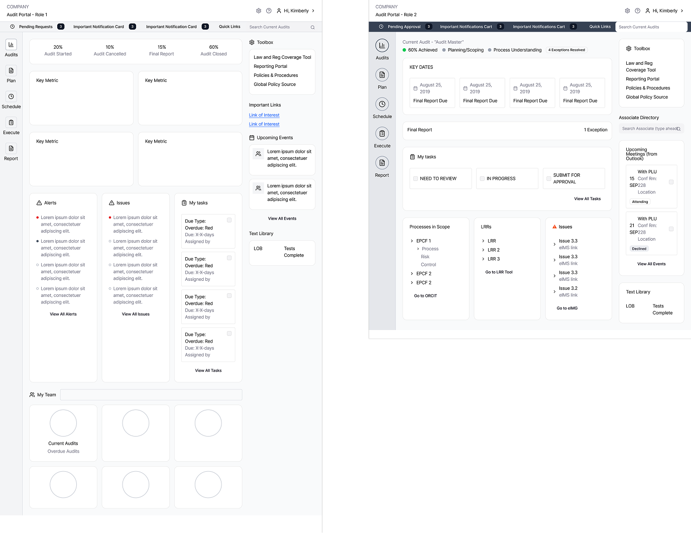Open the Pending Requests tab
The height and width of the screenshot is (533, 691).
pos(36,27)
